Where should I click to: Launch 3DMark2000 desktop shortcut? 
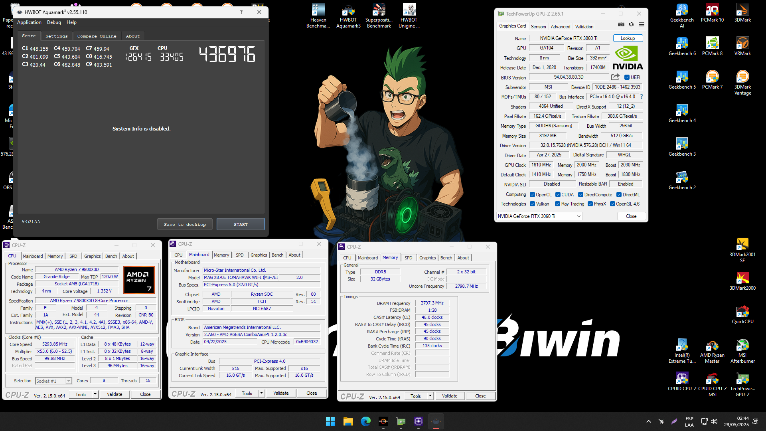(x=742, y=281)
